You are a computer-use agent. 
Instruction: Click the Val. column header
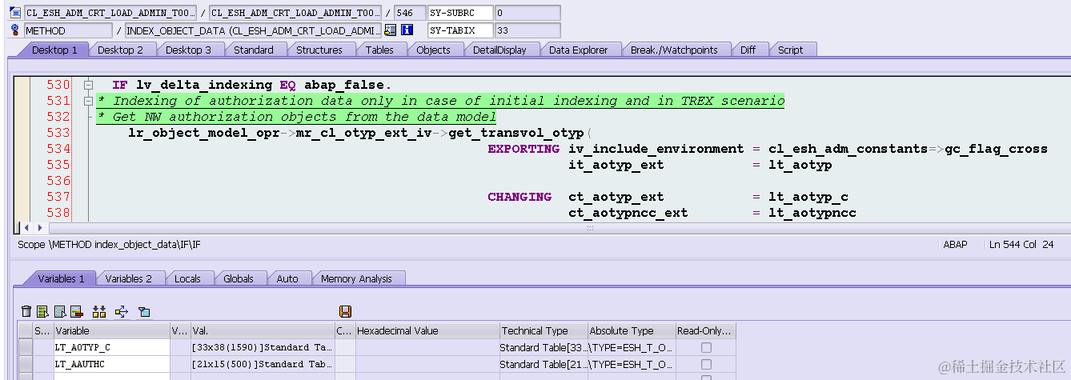263,330
